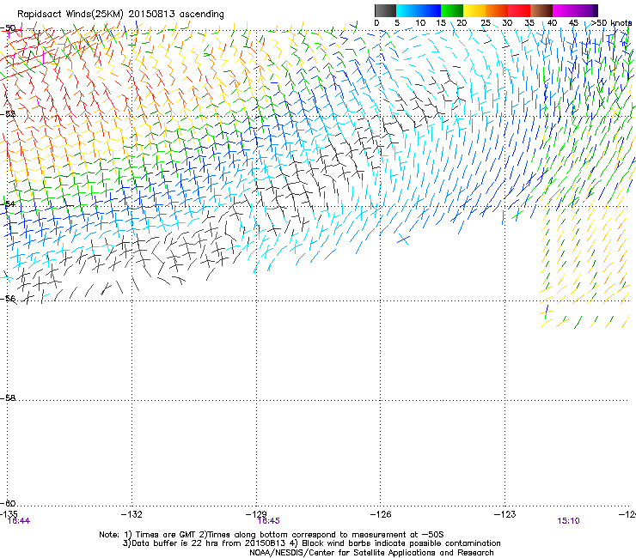Click the legend tick label '25'

(x=486, y=23)
